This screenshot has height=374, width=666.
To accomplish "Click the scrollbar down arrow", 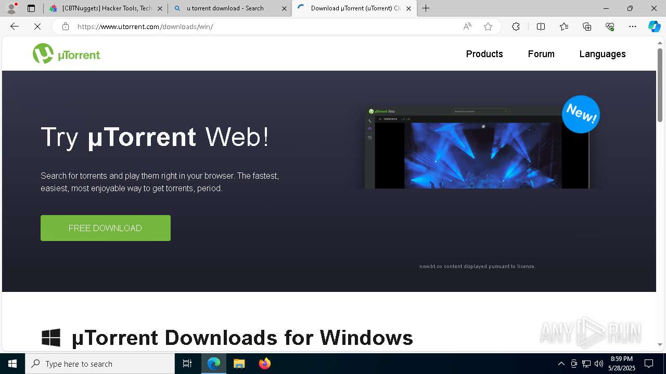I will (x=660, y=344).
